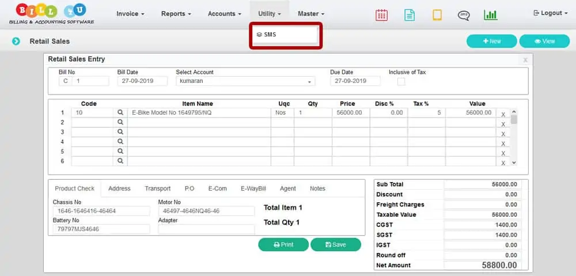Switch to the E-WayBill tab

[253, 188]
